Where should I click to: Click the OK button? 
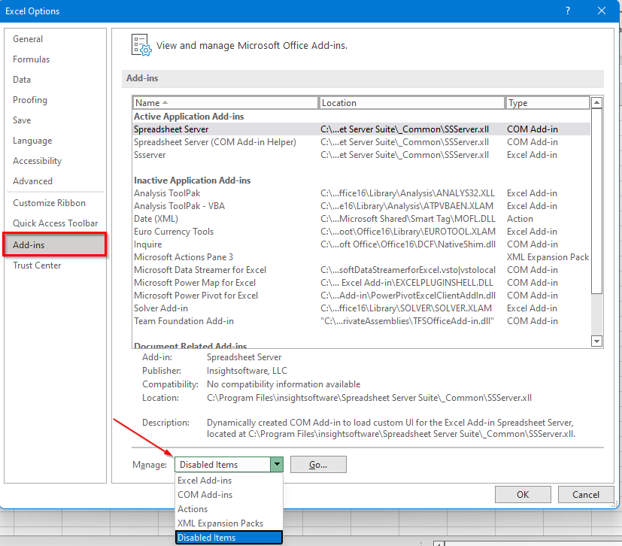(x=523, y=494)
